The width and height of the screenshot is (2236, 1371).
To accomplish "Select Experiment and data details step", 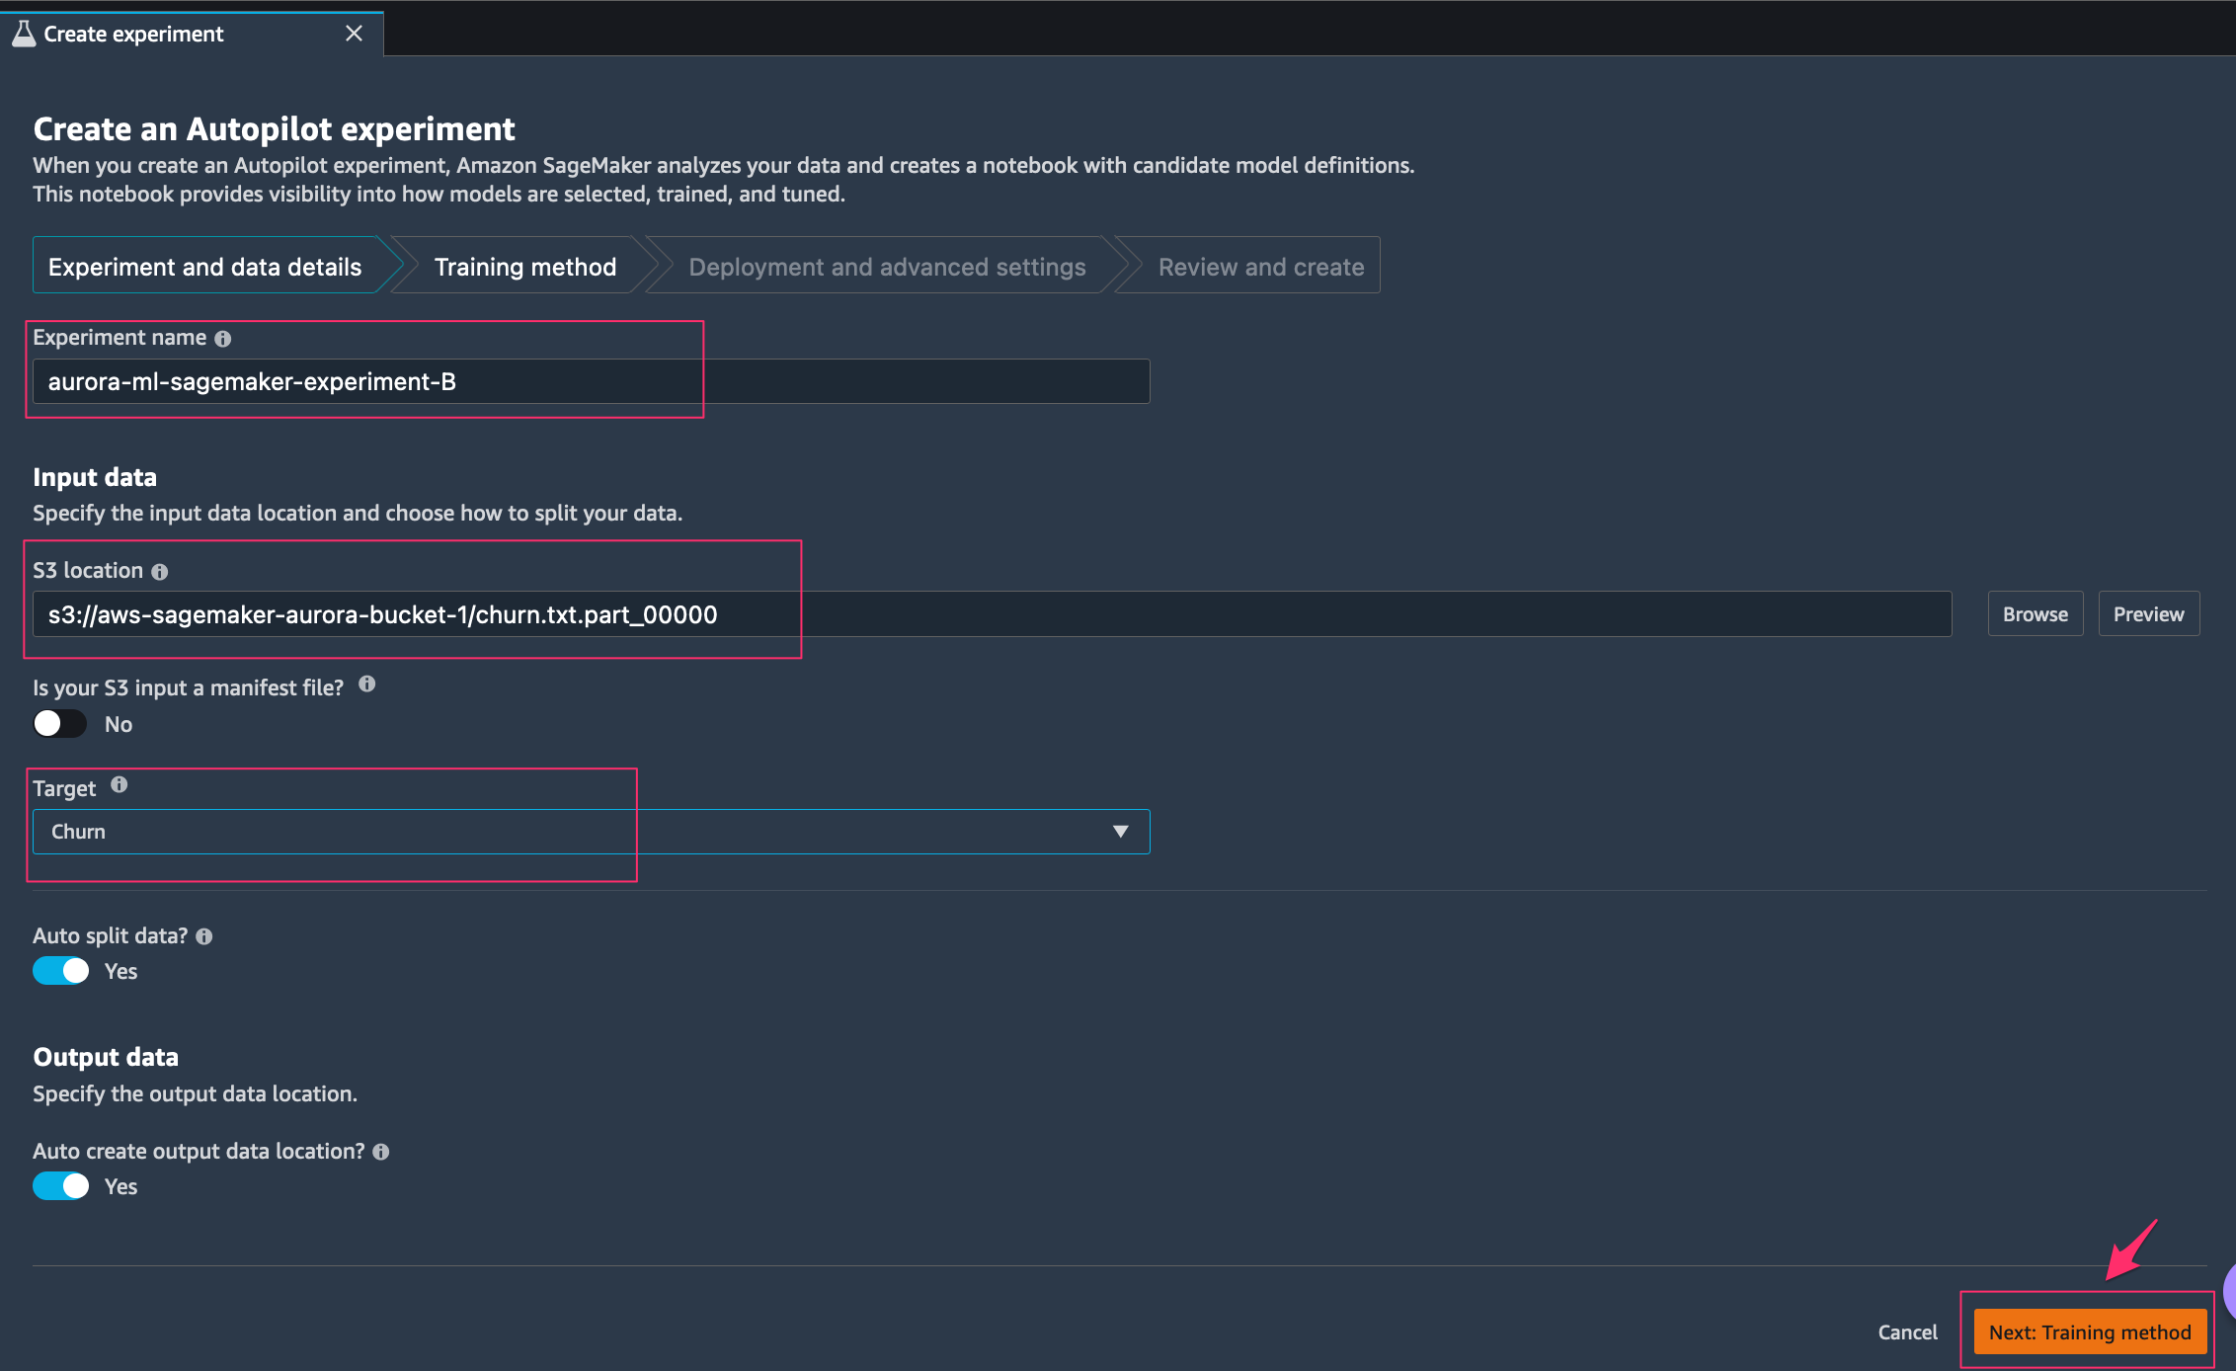I will [204, 267].
